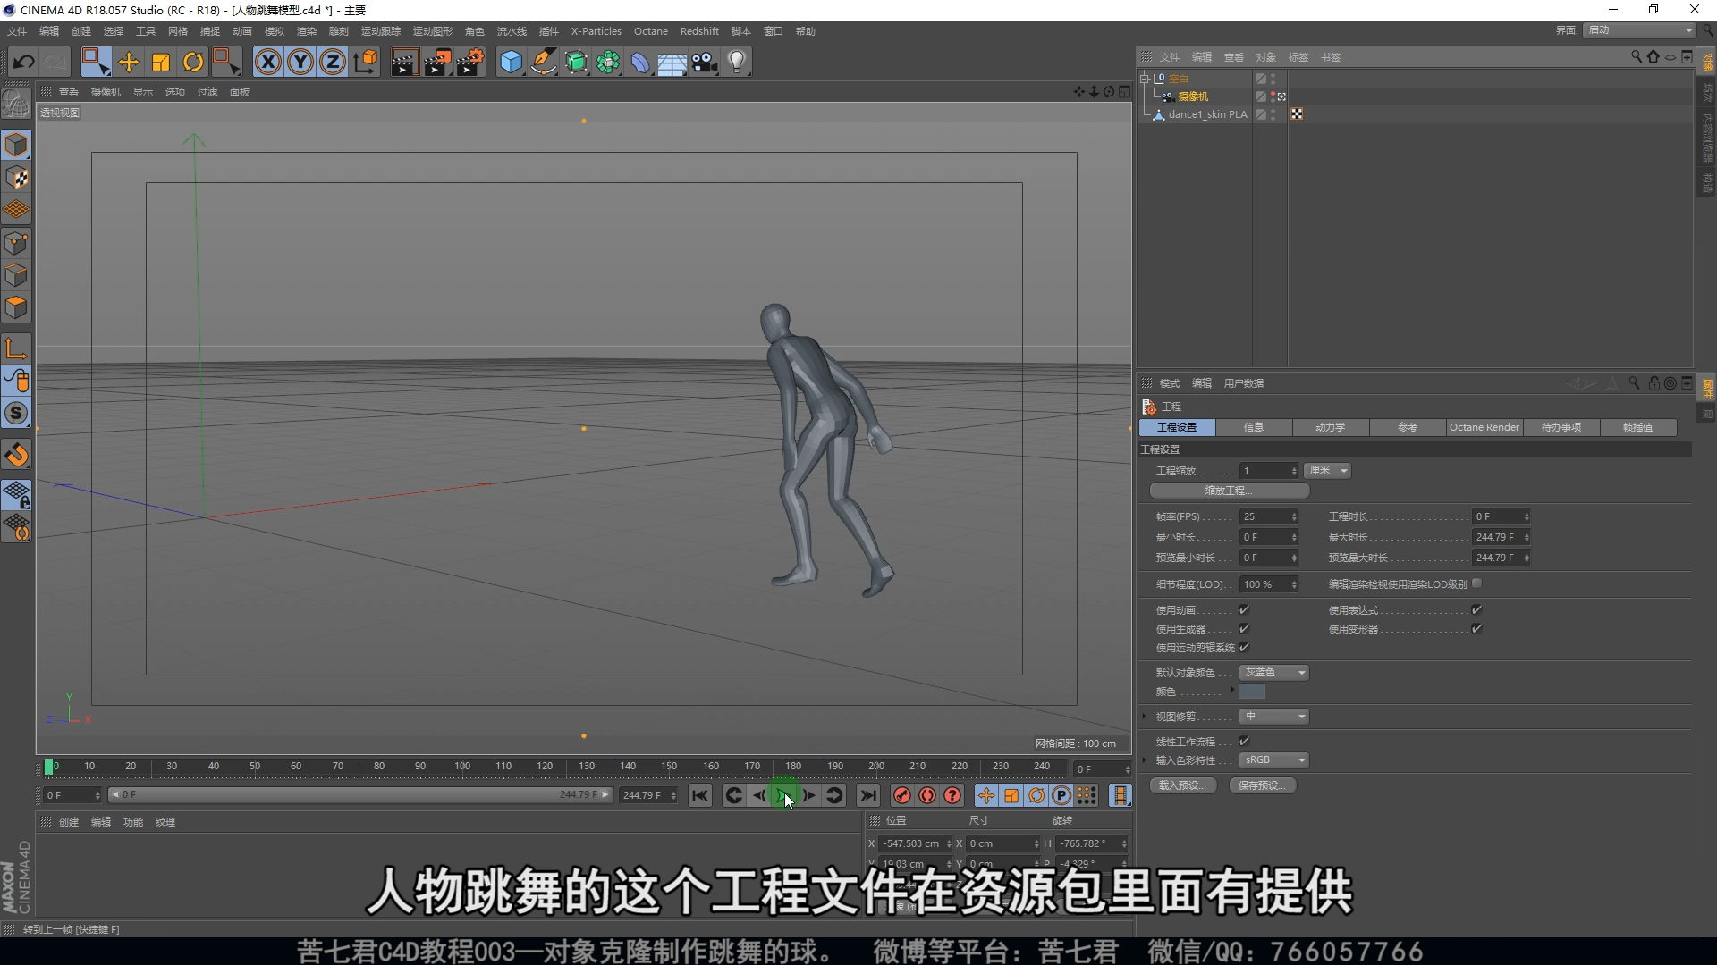Viewport: 1717px width, 965px height.
Task: Jump to start of timeline
Action: click(700, 795)
